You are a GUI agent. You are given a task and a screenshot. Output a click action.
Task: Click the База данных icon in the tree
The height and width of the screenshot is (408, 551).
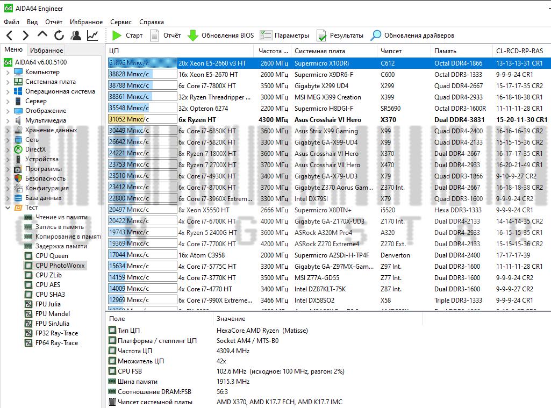[x=18, y=197]
